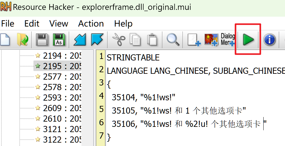The width and height of the screenshot is (285, 146).
Task: Click string entry 35104 in the editor
Action: 143,98
